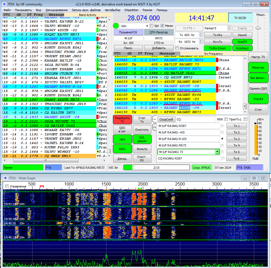The width and height of the screenshot is (271, 268).
Task: Click the Добавить button
Action: point(159,48)
